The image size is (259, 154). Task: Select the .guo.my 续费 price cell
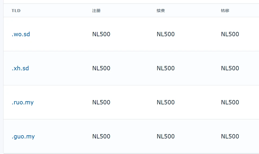point(166,137)
